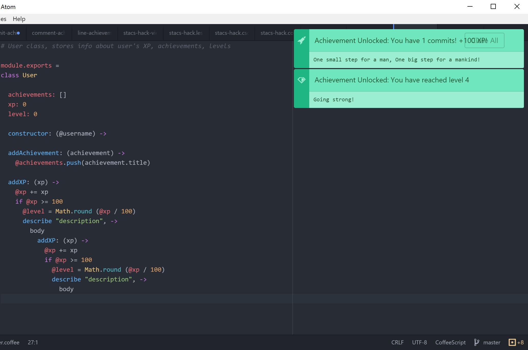Switch to the stacs-hack-vi tab
Screen dimensions: 528x350
coord(140,33)
